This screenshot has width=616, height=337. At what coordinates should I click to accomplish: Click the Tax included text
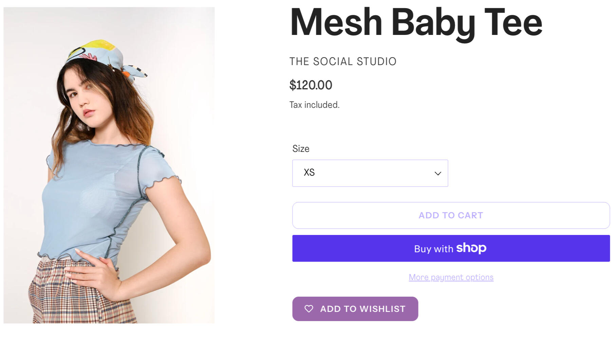[x=314, y=105]
